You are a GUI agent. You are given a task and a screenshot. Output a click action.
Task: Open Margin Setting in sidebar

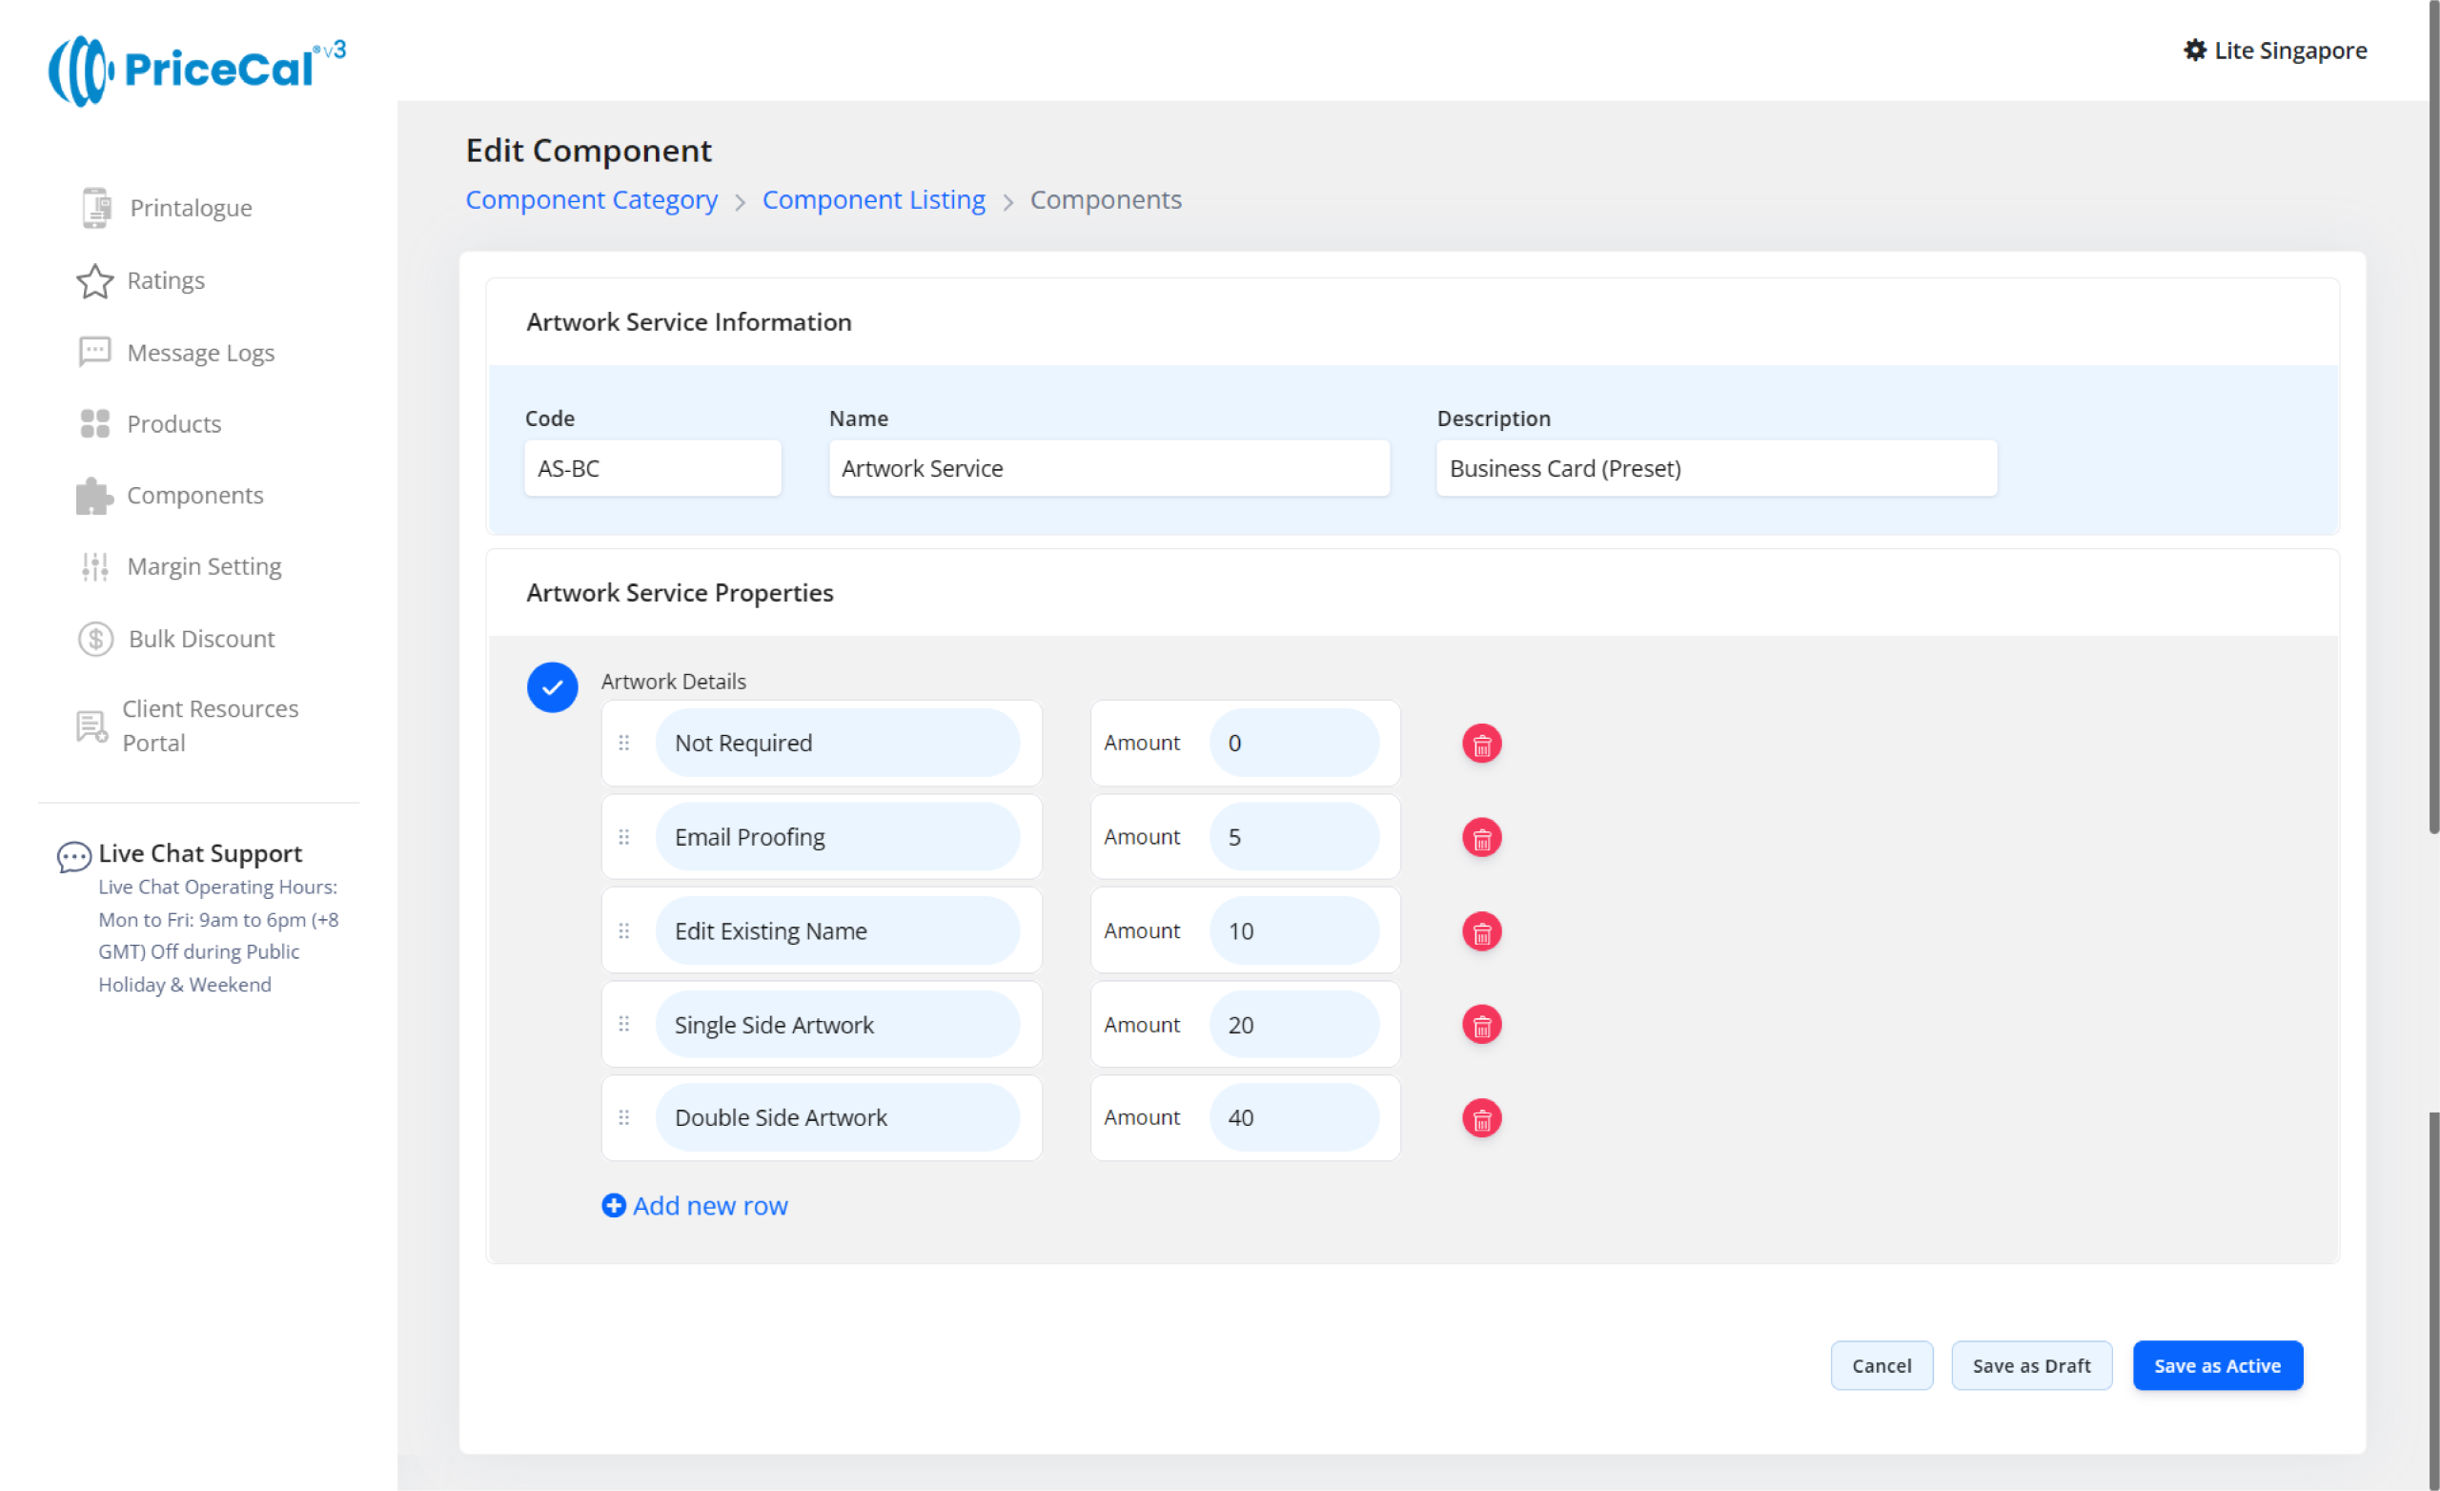click(x=203, y=566)
